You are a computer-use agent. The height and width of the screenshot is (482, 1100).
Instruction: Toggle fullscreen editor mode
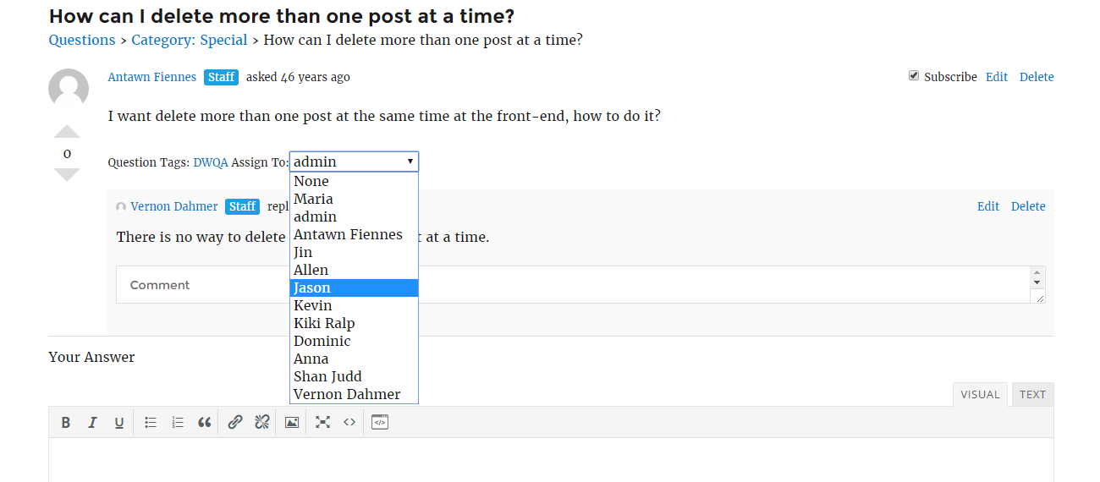pos(322,423)
